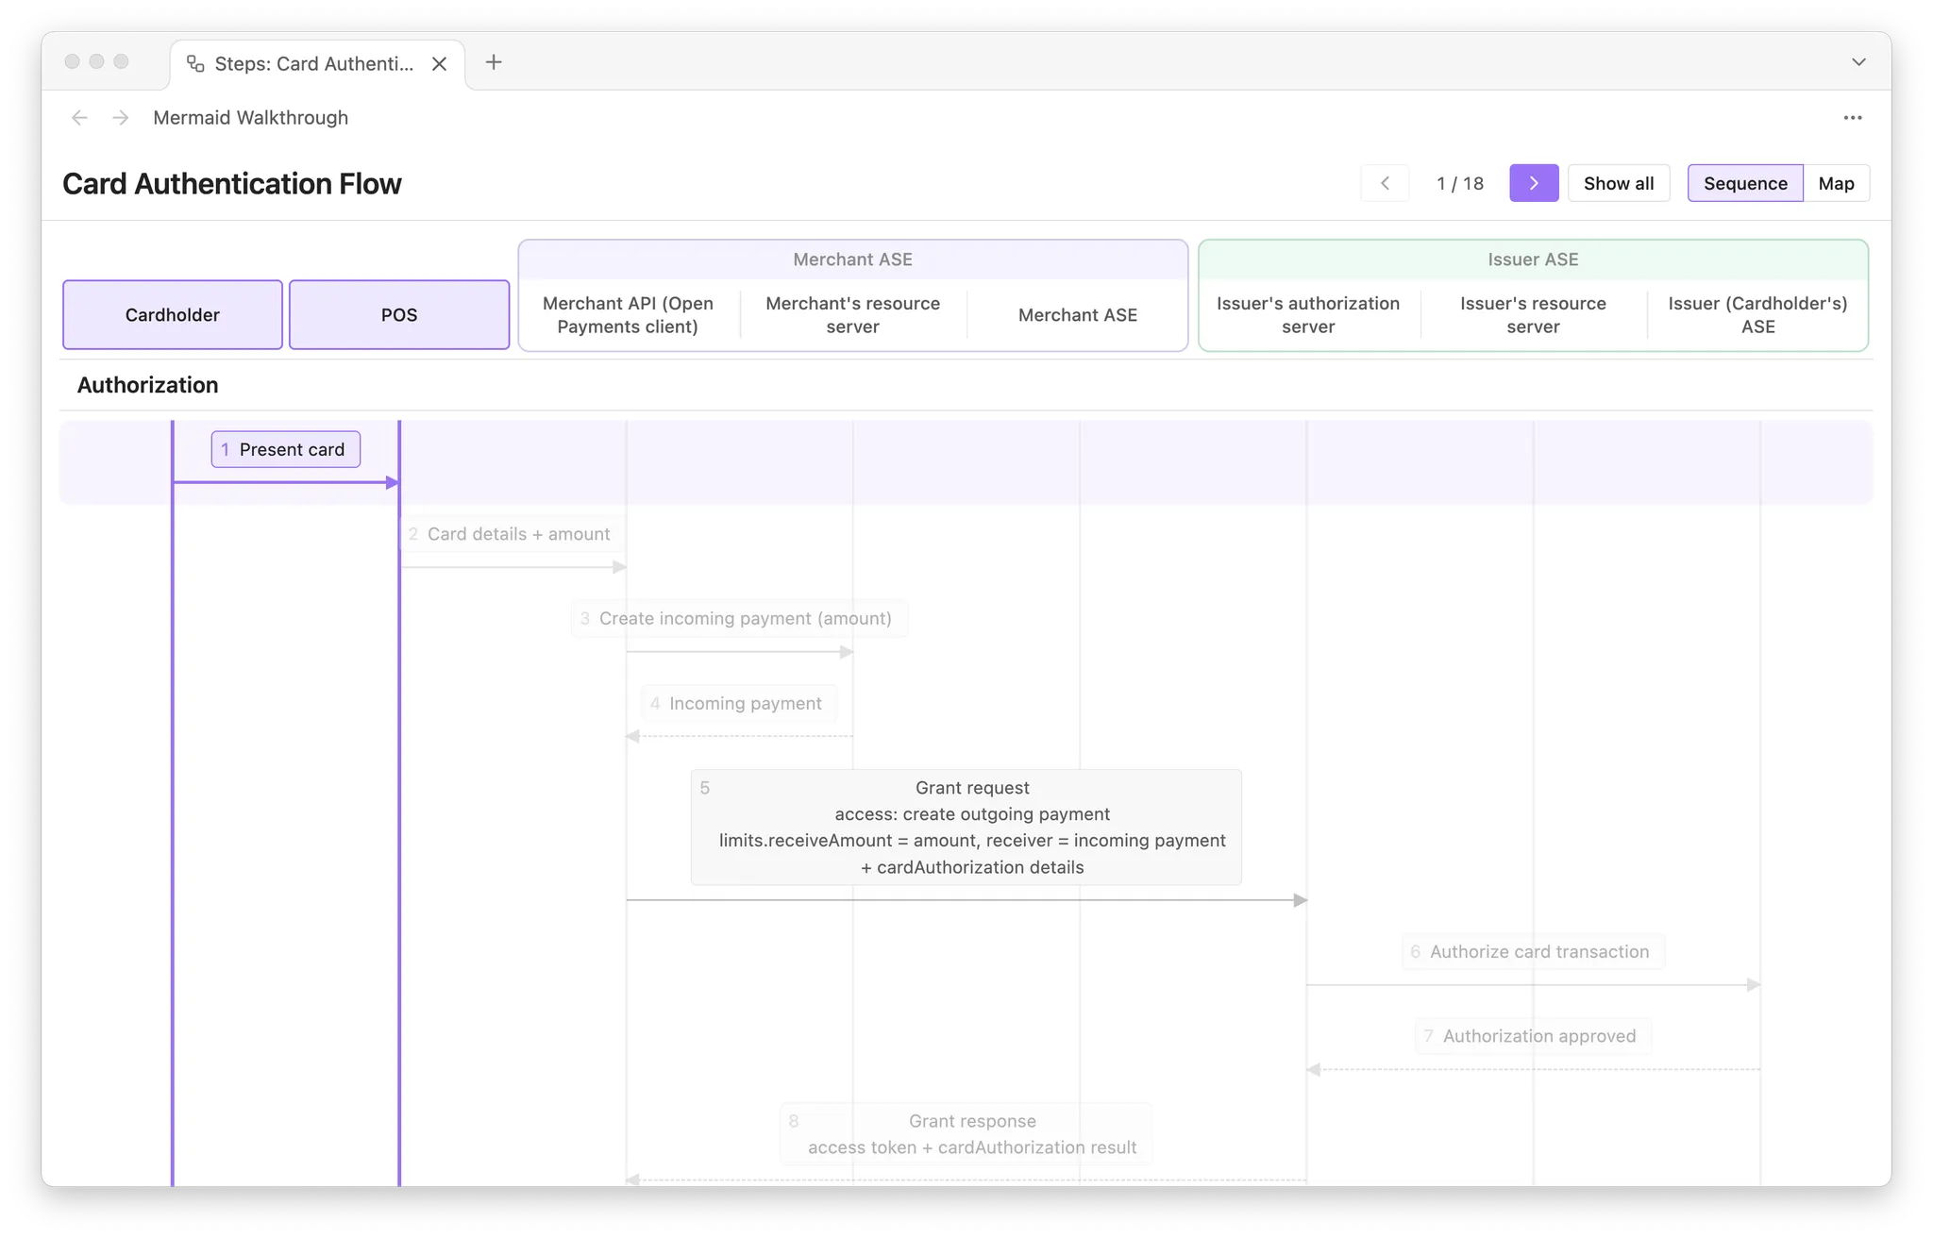Select the POS participant box

pos(399,315)
